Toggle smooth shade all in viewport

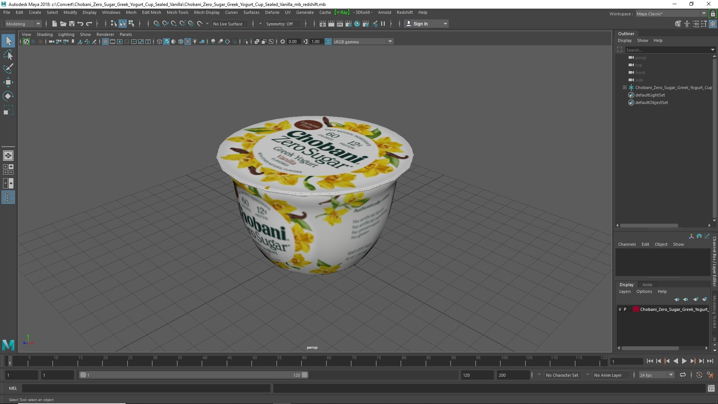pos(166,42)
